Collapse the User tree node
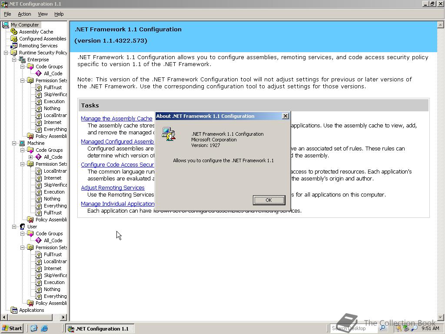The width and height of the screenshot is (445, 334). 14,227
